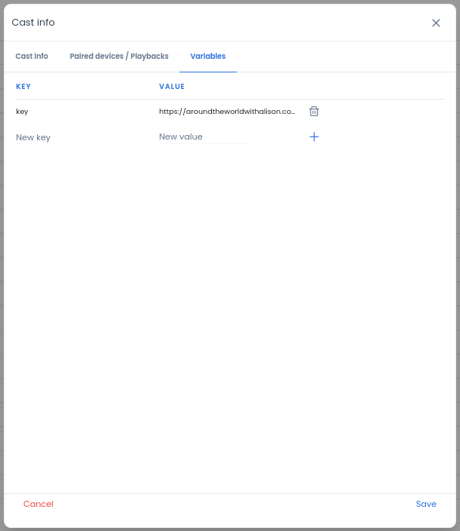Delete the 'key' variable with trash icon
The width and height of the screenshot is (460, 531).
(314, 112)
